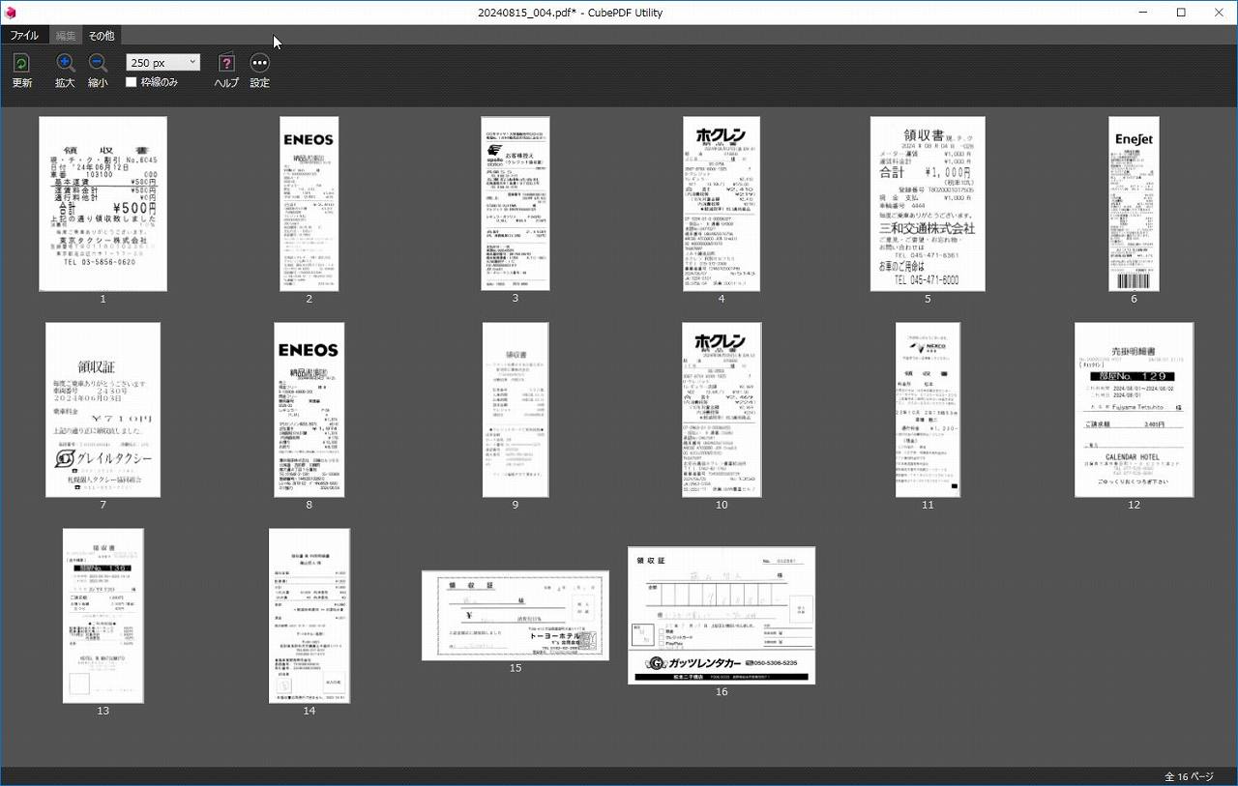
Task: Open the Help (ヘルプ) icon
Action: tap(226, 64)
